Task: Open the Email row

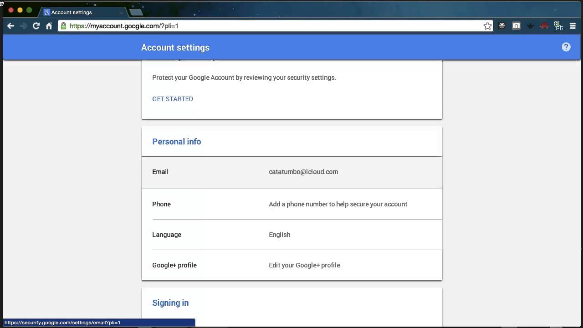Action: [291, 172]
